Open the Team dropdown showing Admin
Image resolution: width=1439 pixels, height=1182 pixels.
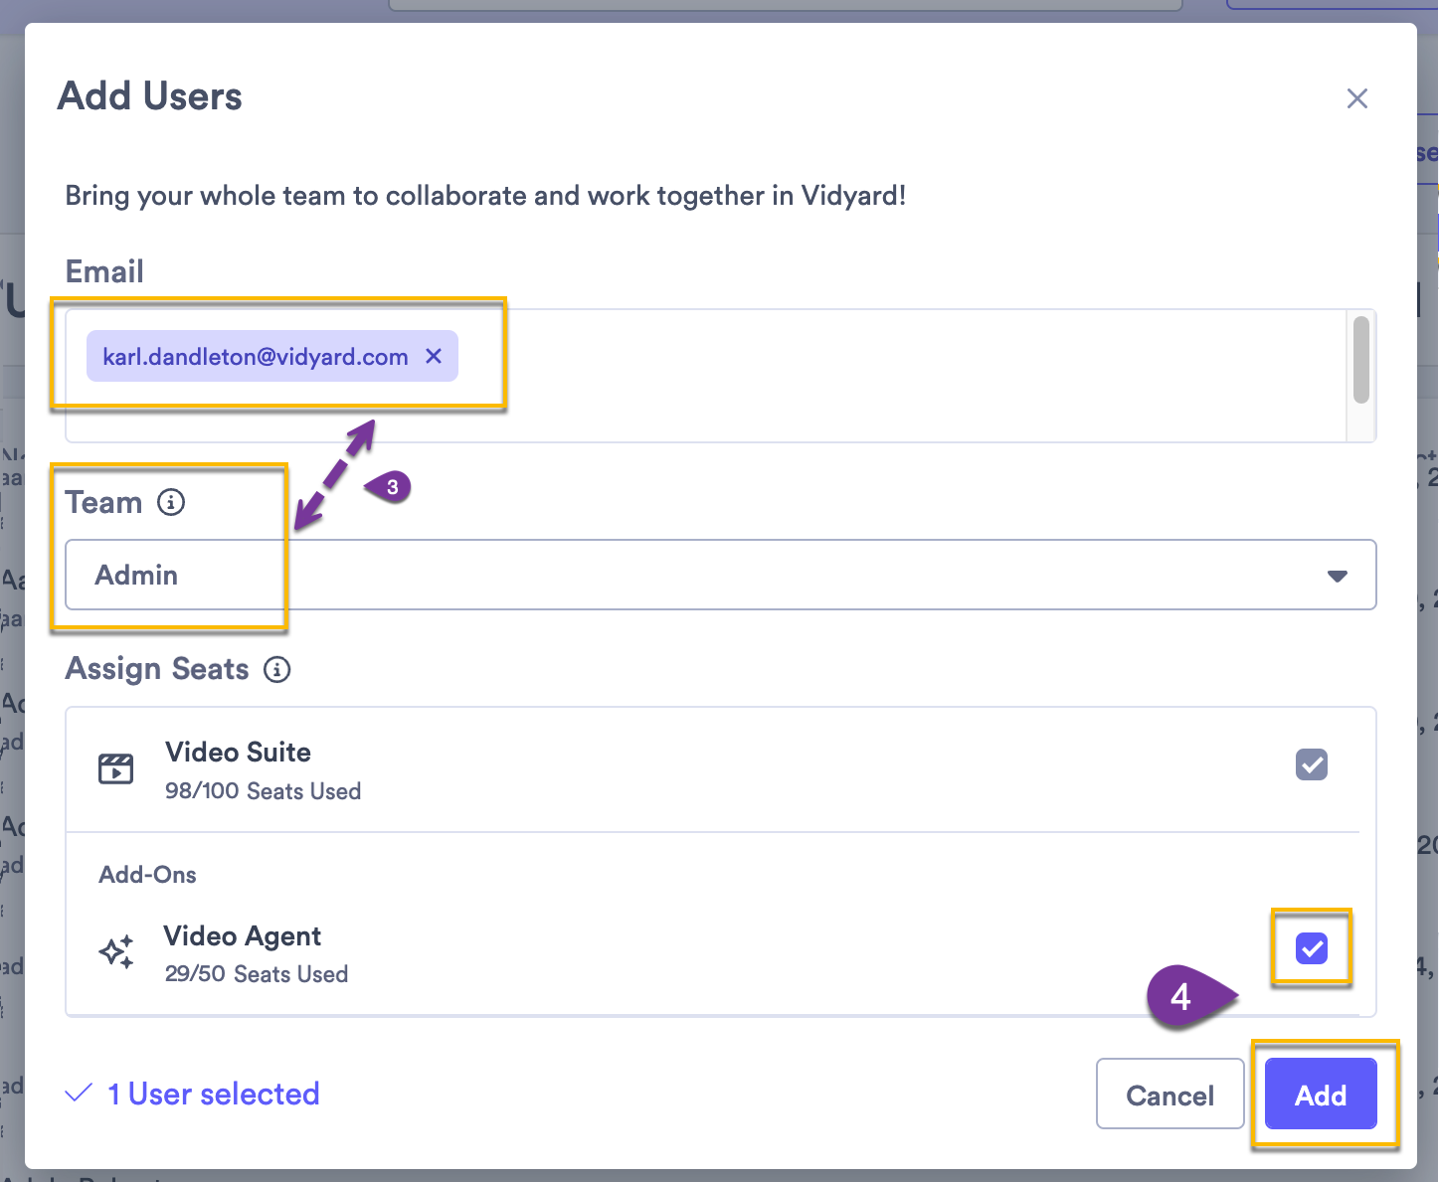click(721, 575)
